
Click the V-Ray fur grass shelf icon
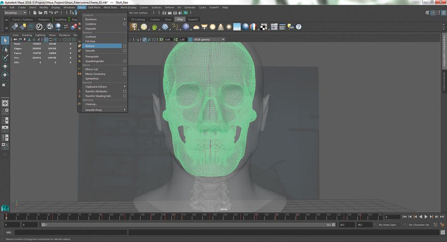pyautogui.click(x=154, y=27)
